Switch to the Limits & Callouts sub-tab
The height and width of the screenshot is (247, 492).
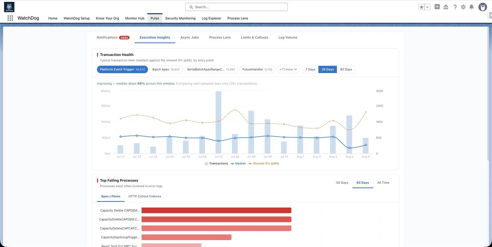254,37
